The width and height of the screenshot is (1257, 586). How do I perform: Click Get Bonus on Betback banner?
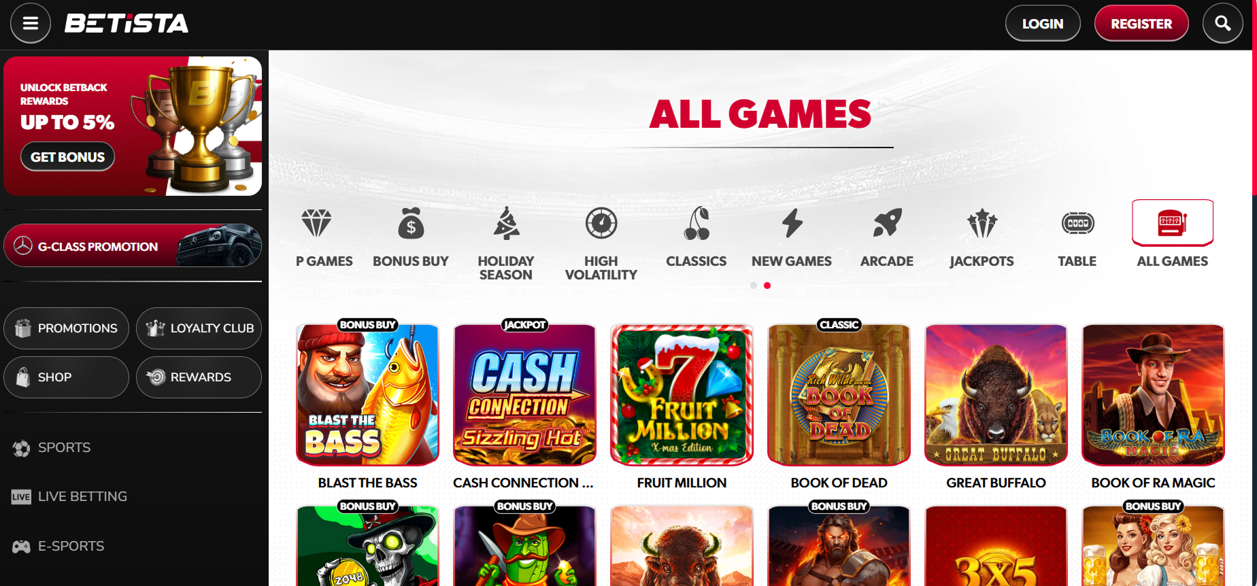coord(68,157)
